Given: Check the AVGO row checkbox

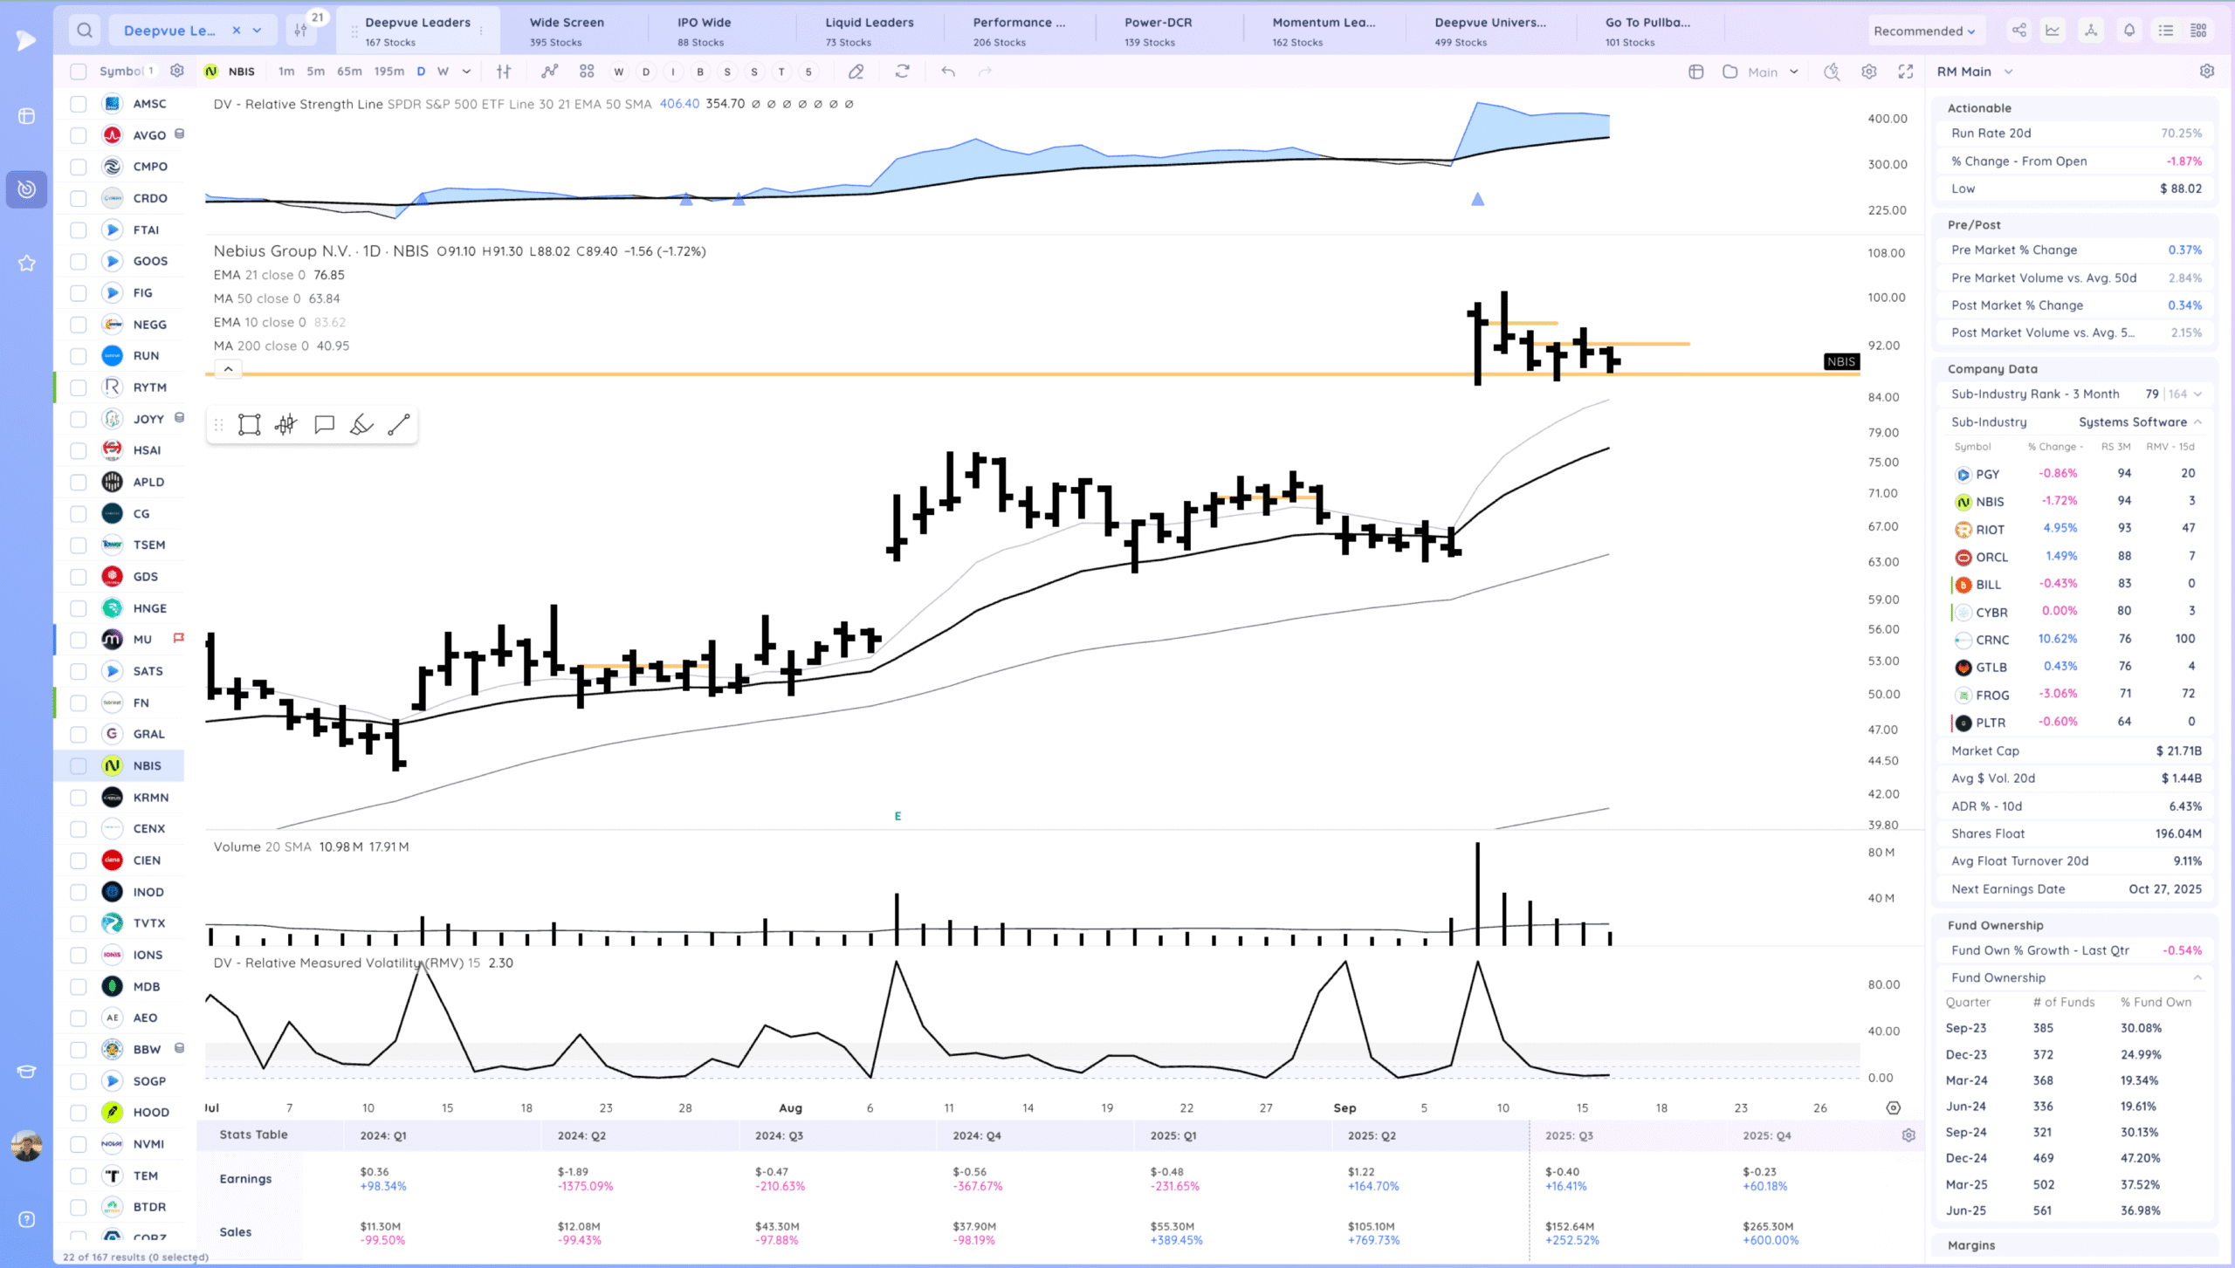Looking at the screenshot, I should coord(79,135).
